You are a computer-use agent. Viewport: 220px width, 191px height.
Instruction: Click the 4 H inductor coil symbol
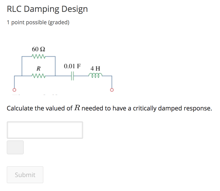[95, 75]
